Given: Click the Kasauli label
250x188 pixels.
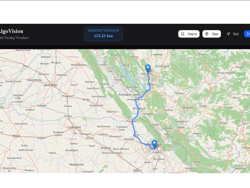Looking at the screenshot, I should pos(169,128).
